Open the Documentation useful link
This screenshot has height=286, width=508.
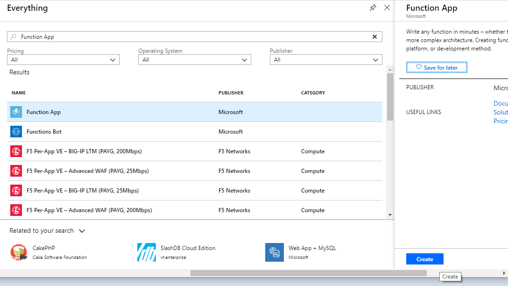coord(501,103)
